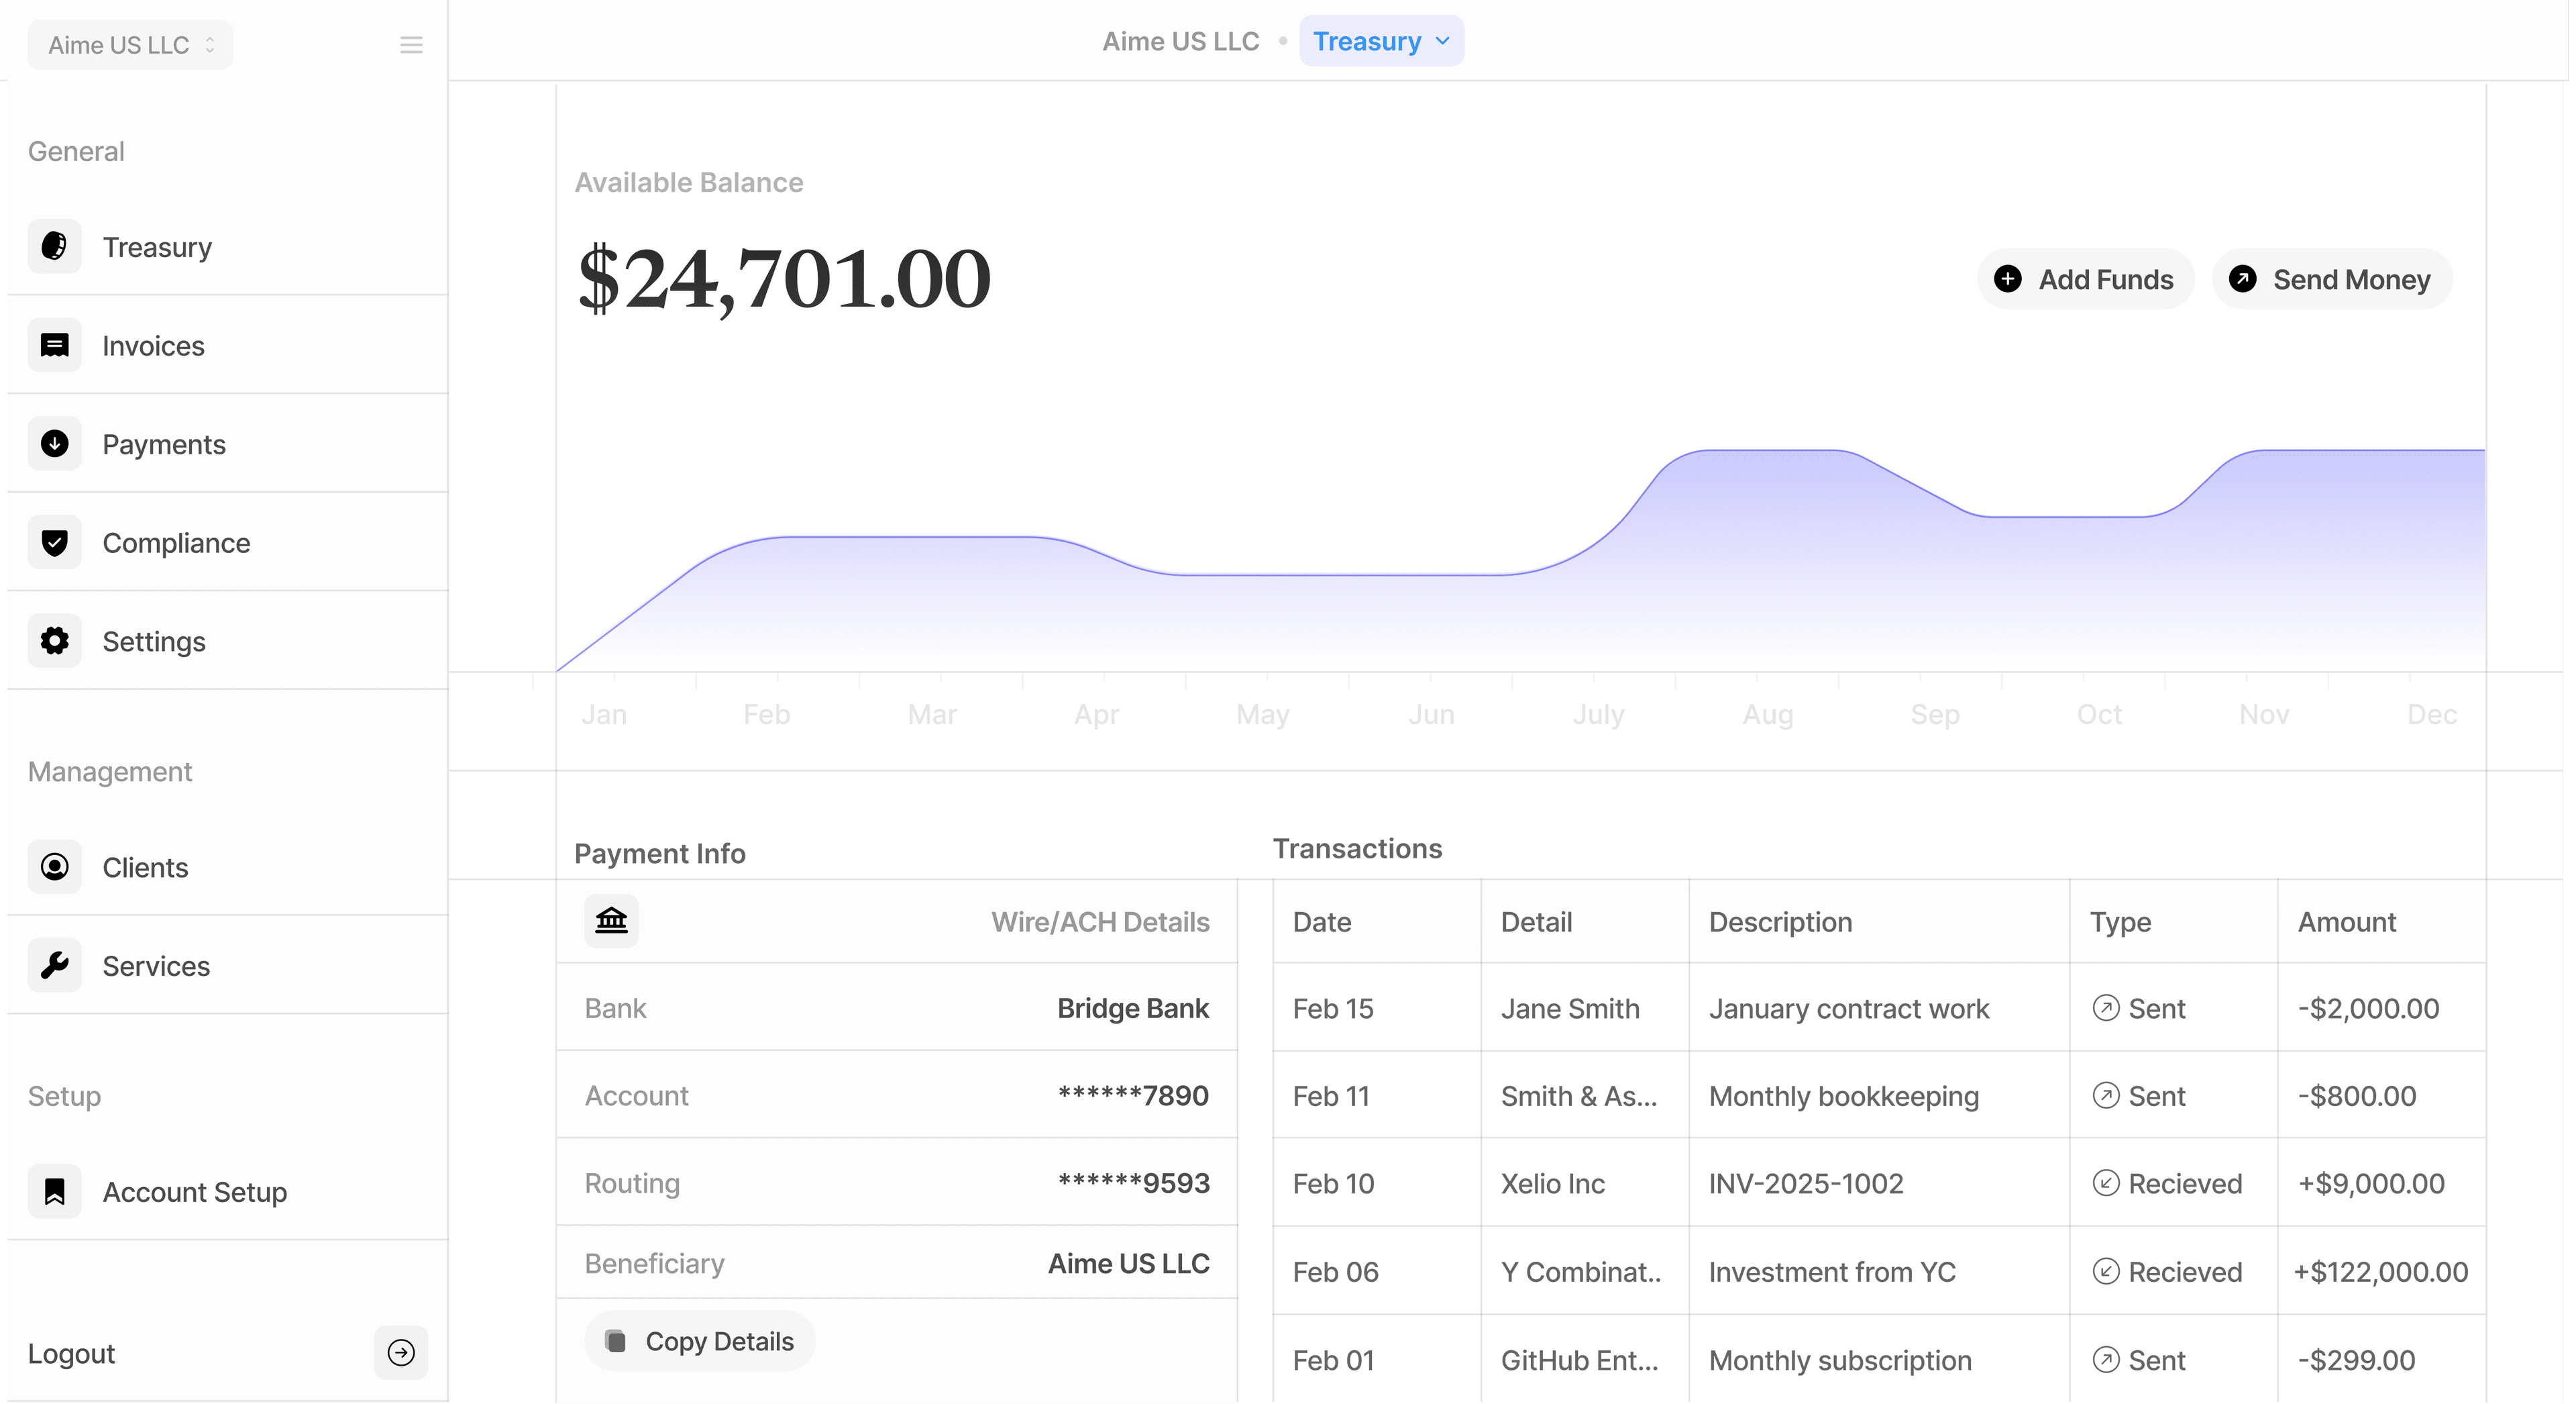The height and width of the screenshot is (1404, 2576).
Task: Open the Aime US LLC company switcher
Action: click(129, 44)
